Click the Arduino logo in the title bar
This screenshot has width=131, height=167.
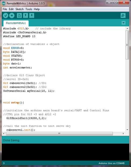[x=4, y=3]
